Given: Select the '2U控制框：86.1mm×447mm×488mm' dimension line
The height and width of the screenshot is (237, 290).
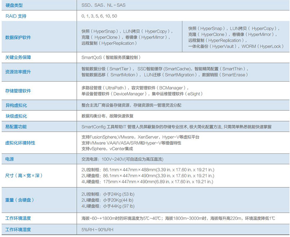Looking at the screenshot, I should (148, 170).
